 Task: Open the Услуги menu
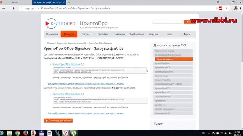[x=86, y=34]
